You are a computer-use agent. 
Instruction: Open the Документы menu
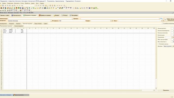[x=17, y=3]
